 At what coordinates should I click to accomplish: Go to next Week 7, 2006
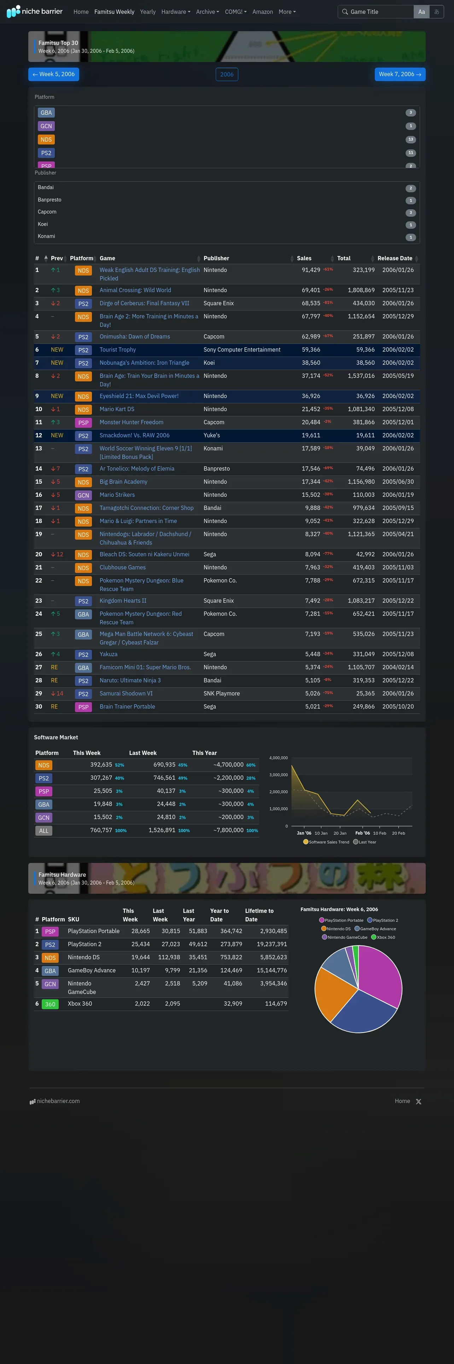coord(400,74)
